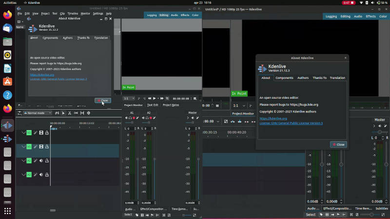The image size is (390, 219).
Task: Switch to Authors tab in left About dialog
Action: (x=67, y=38)
